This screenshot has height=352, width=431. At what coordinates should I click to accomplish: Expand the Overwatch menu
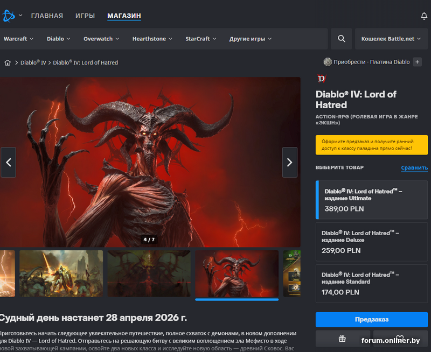pyautogui.click(x=101, y=39)
